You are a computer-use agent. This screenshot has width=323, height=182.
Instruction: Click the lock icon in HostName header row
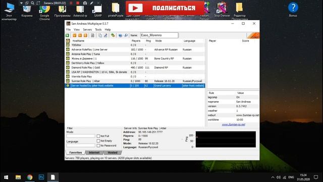(x=68, y=40)
